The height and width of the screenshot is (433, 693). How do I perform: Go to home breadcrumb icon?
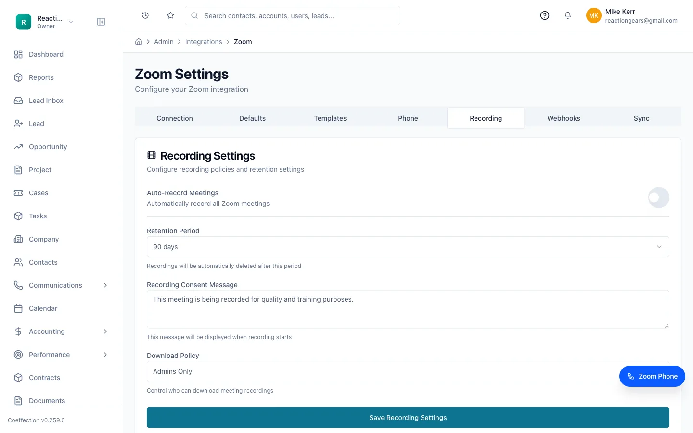pos(139,42)
